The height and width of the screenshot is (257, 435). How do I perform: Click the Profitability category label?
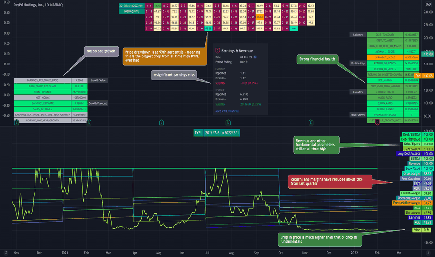pos(358,63)
